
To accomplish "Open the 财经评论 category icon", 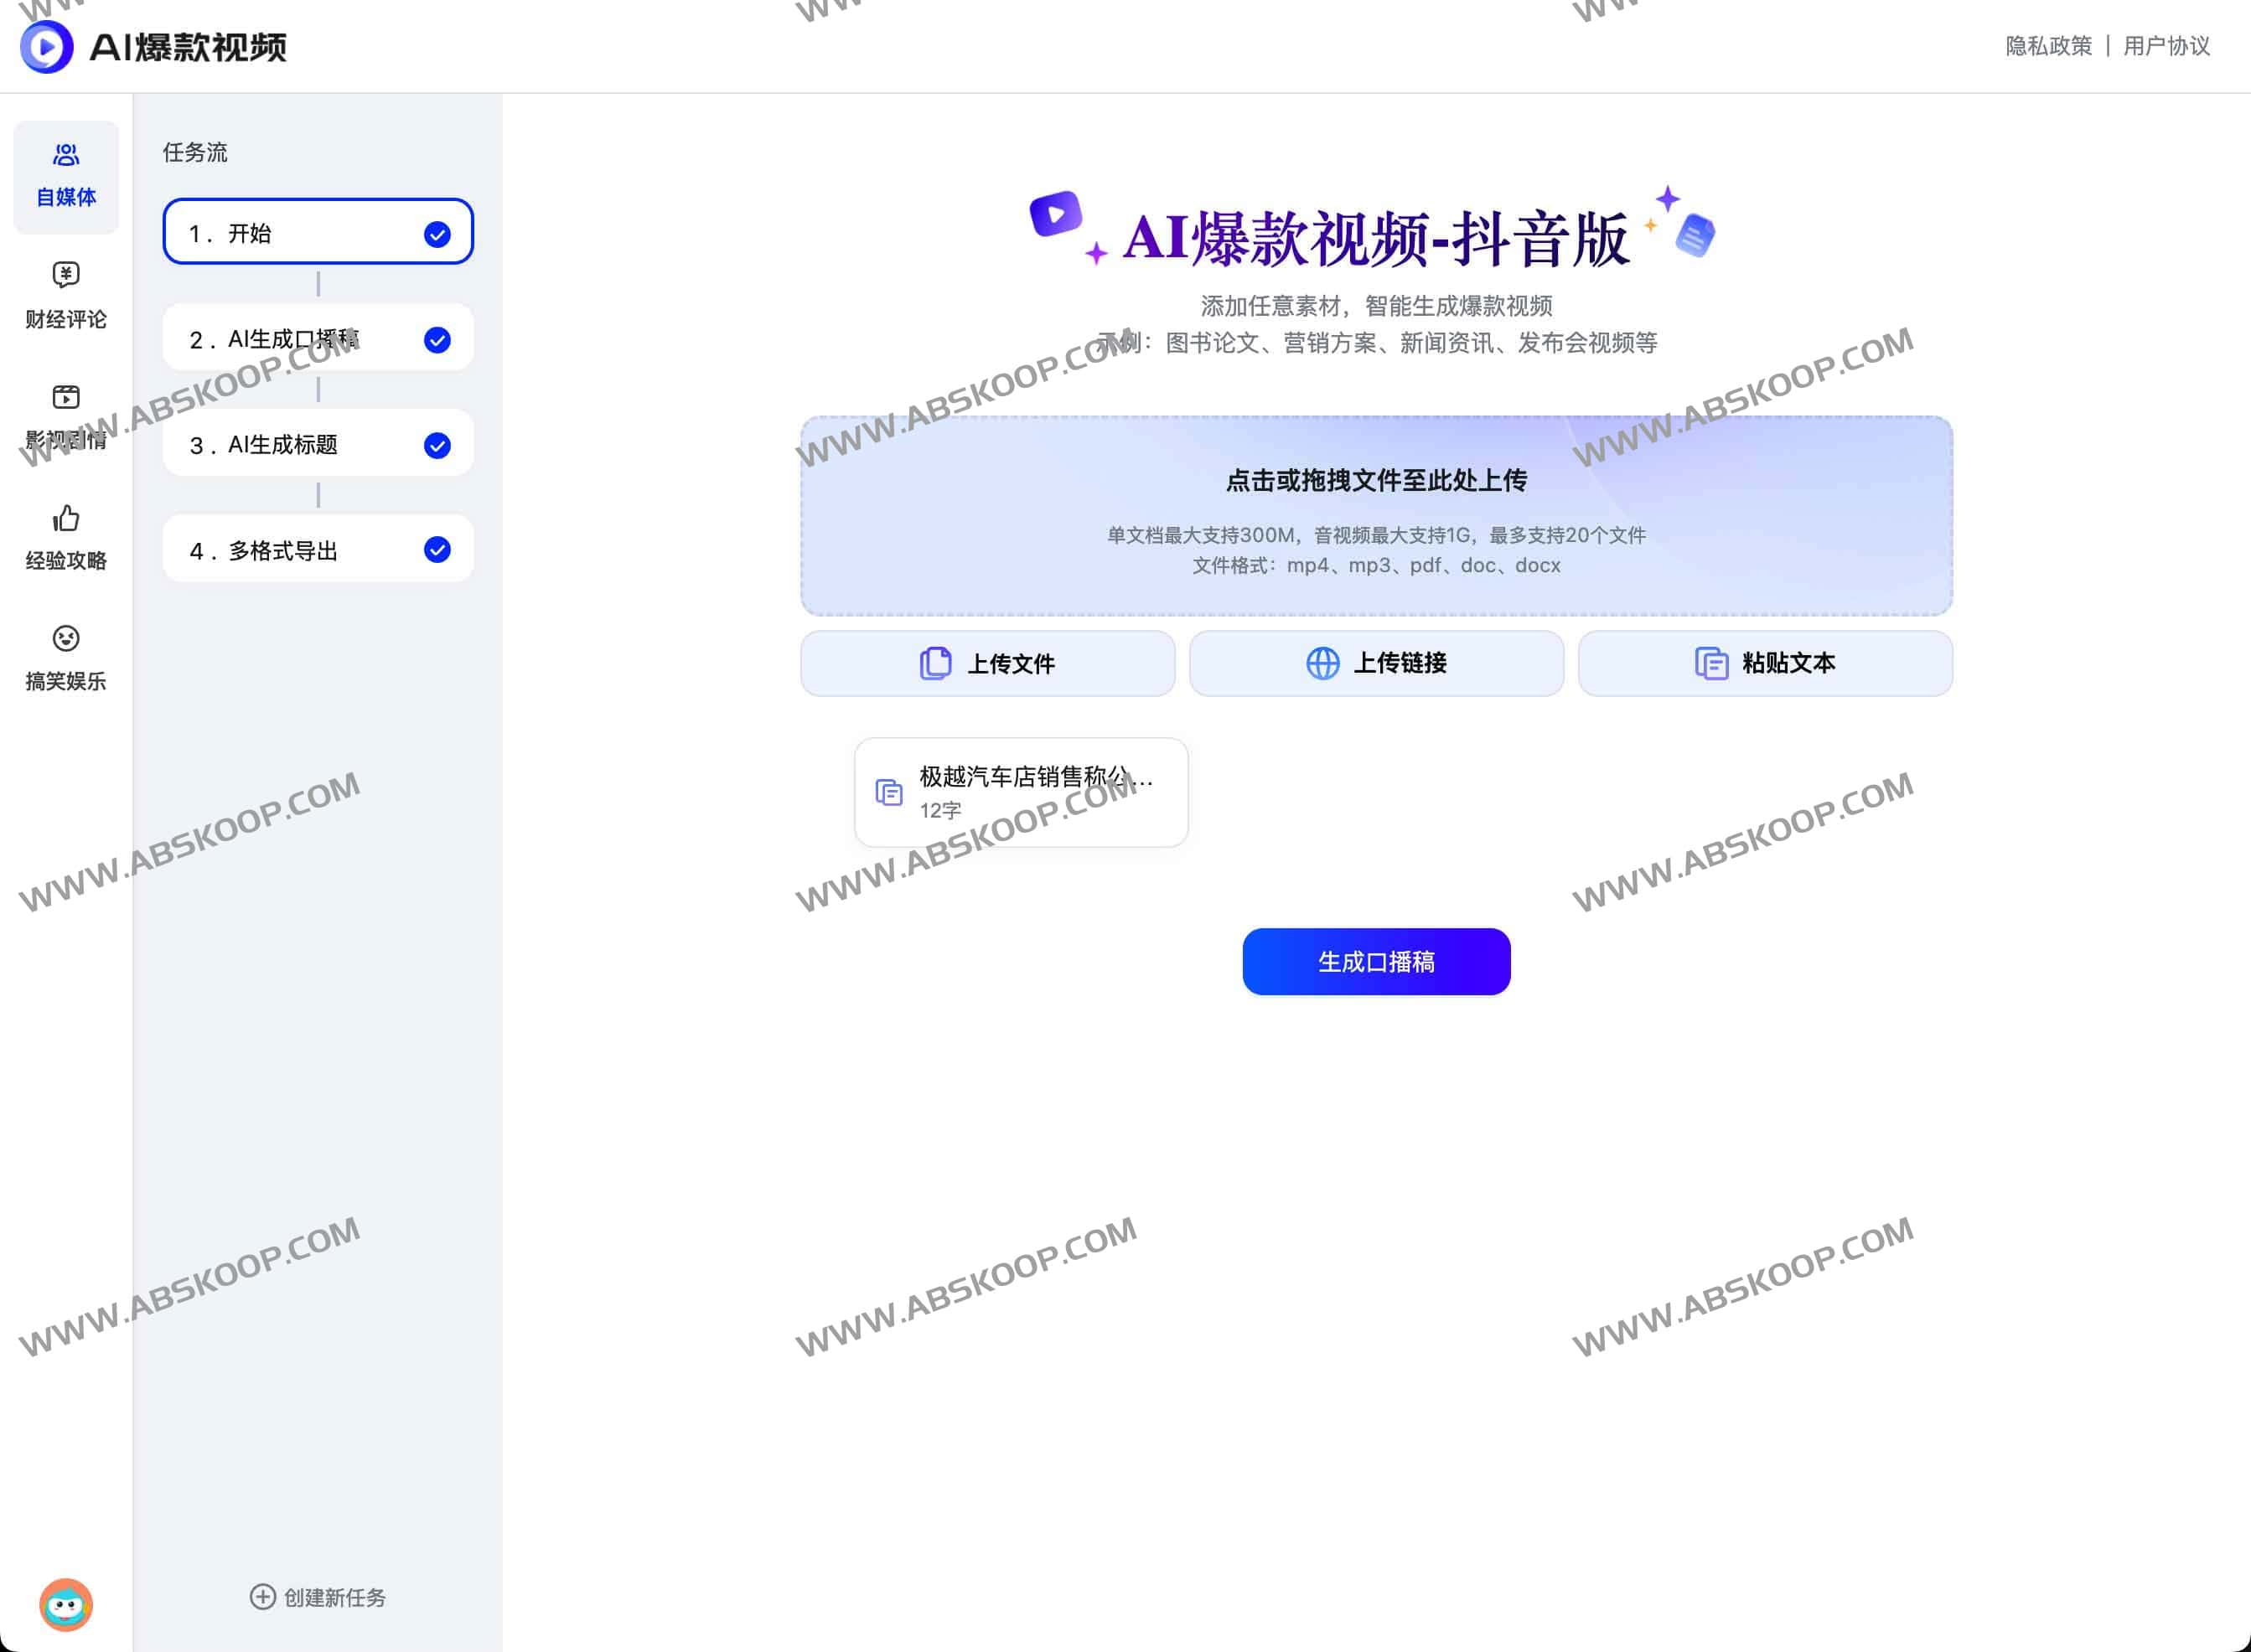I will pos(65,276).
